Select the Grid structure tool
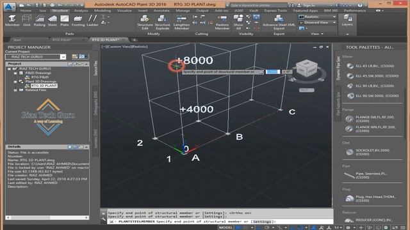Viewport: 410px width, 230px height. tap(27, 21)
